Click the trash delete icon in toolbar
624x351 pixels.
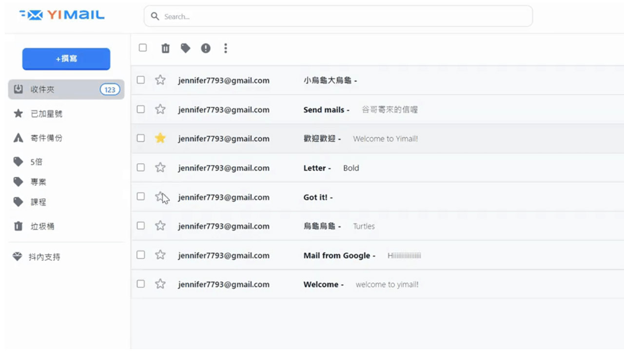[x=166, y=48]
